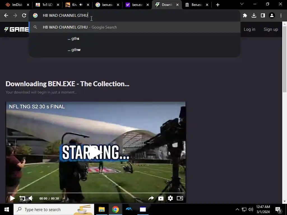Click the scrollbar down arrow
The height and width of the screenshot is (215, 287).
[x=285, y=201]
